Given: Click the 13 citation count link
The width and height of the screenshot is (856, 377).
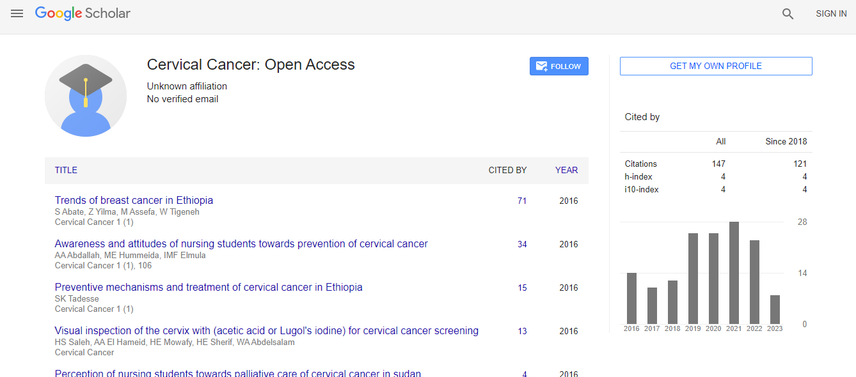Looking at the screenshot, I should 522,331.
